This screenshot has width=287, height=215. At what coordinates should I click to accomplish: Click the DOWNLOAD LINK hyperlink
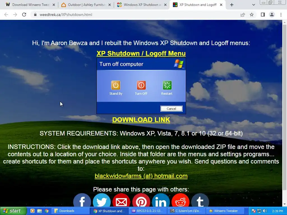pos(141,120)
